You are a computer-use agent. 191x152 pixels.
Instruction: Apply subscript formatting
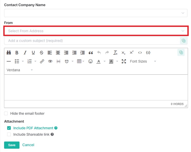pos(123,53)
